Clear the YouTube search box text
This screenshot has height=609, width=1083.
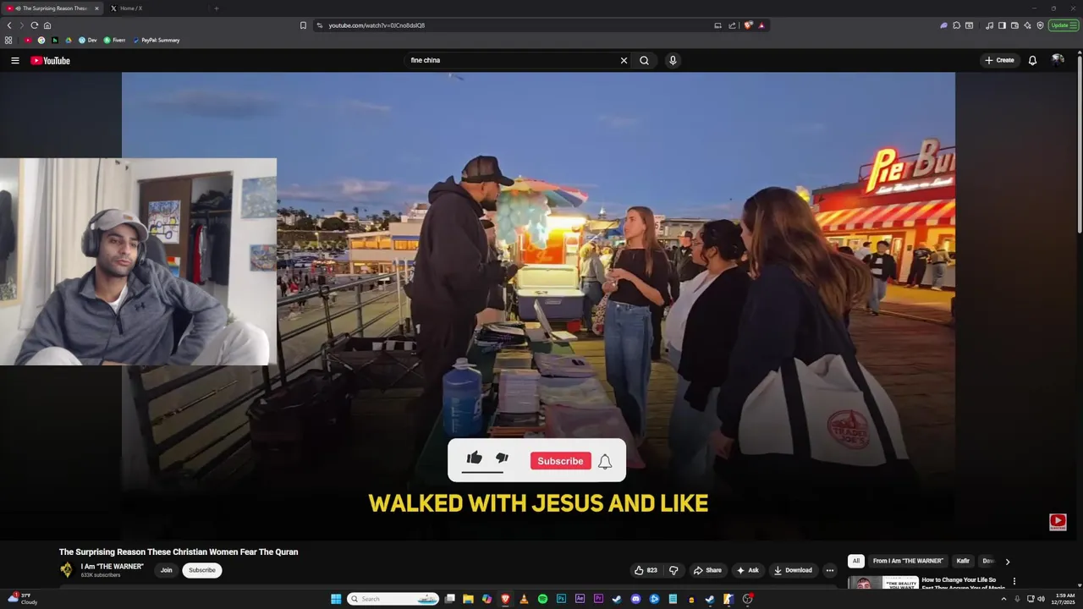624,60
